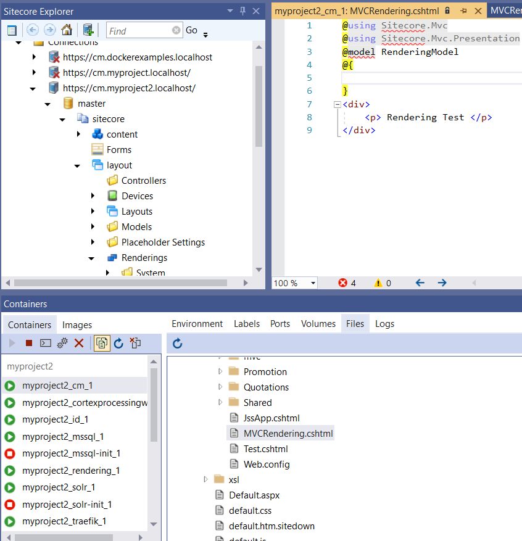
Task: Click the leftmost page icon in Sitecore Explorer toolbar
Action: click(x=12, y=30)
